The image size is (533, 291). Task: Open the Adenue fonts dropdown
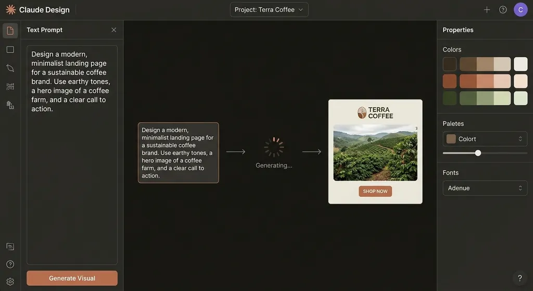click(485, 188)
